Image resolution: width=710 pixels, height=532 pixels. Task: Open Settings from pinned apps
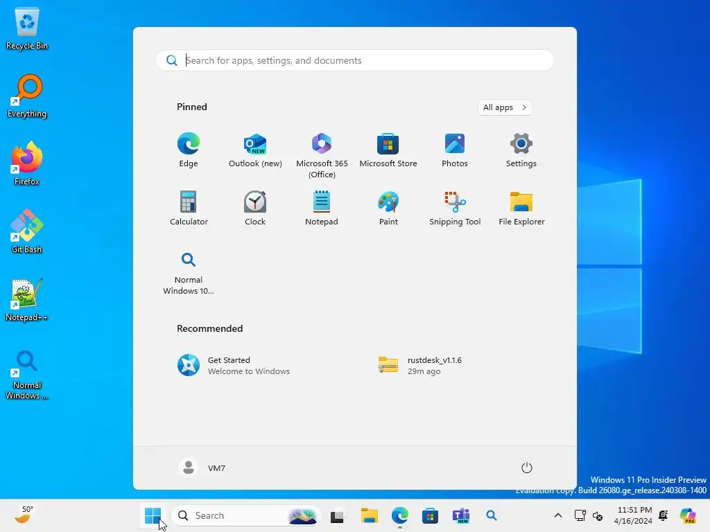point(521,150)
